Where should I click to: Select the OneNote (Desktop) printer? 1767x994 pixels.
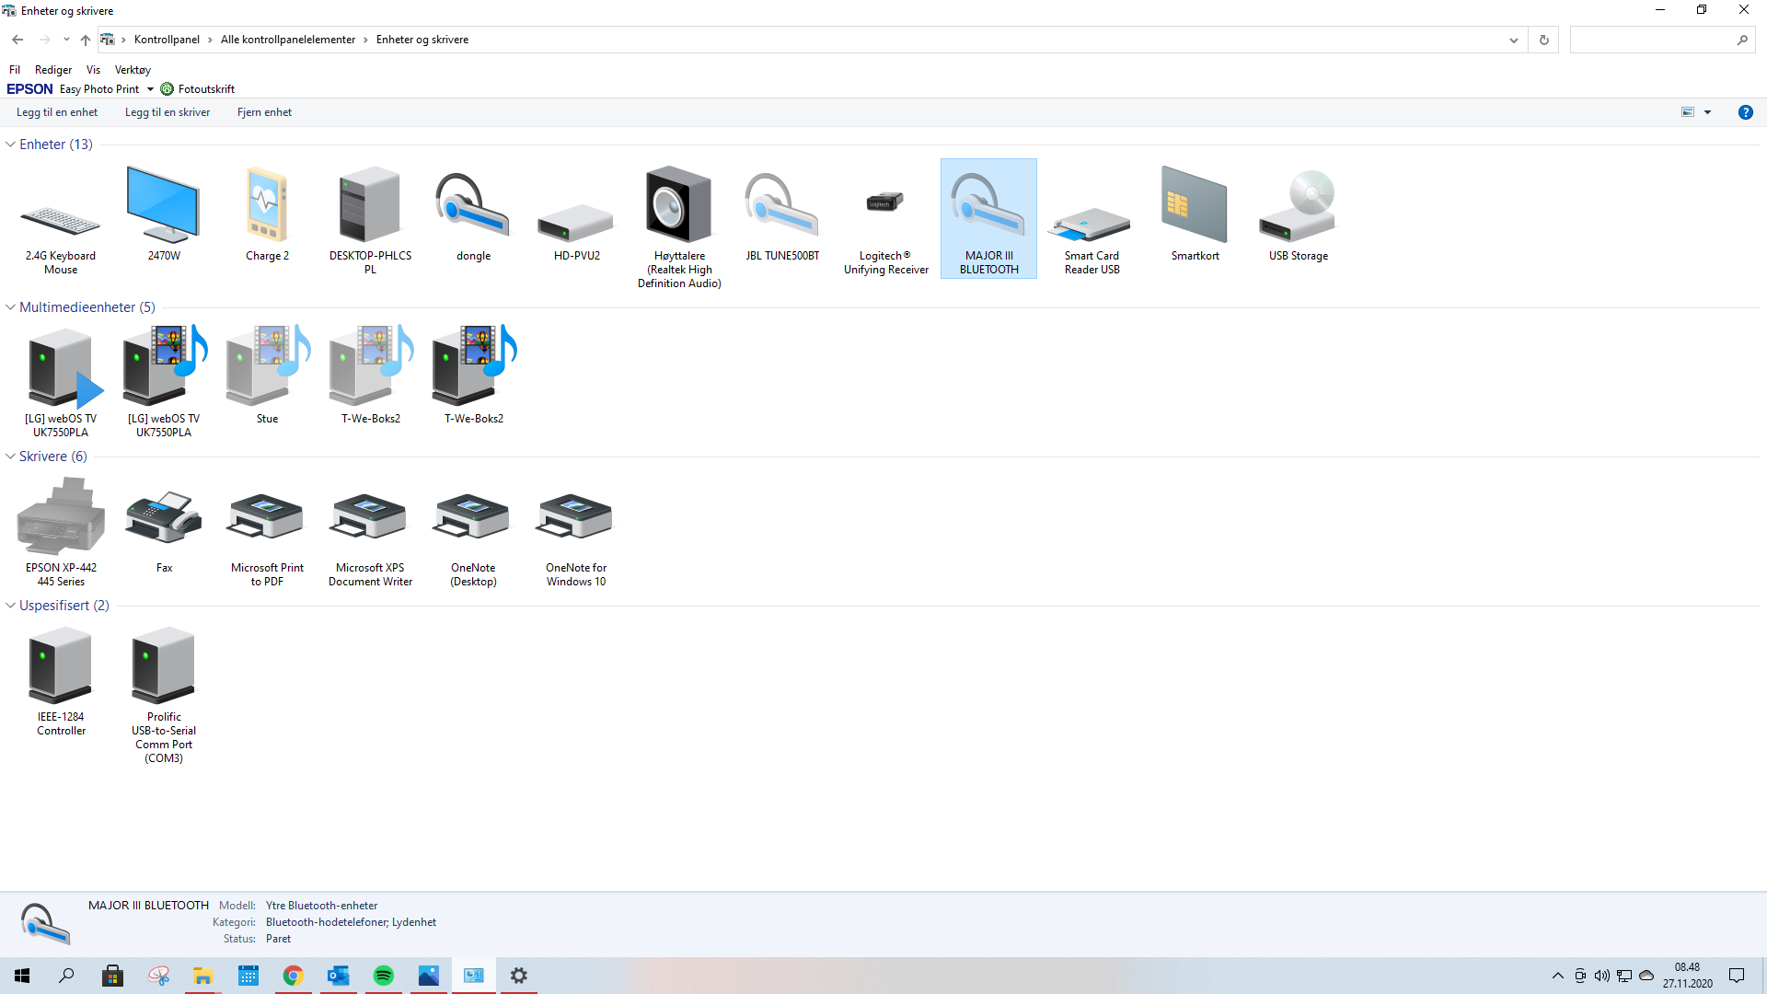[x=473, y=532]
